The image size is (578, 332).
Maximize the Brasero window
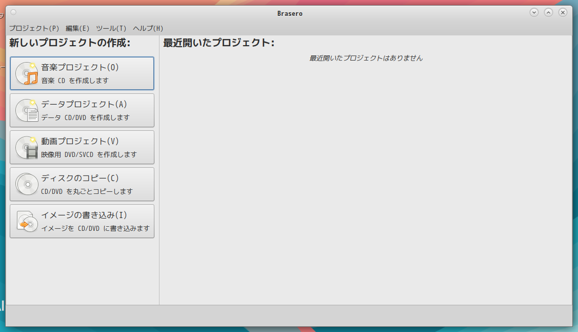tap(549, 12)
